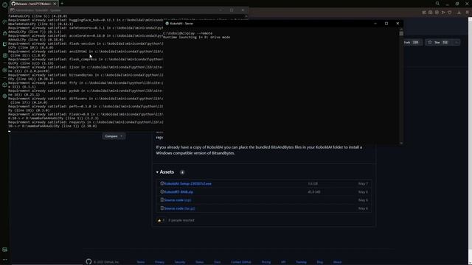This screenshot has width=472, height=265.
Task: Click the package icon beside KoboldAI Setup exe
Action: (162, 183)
